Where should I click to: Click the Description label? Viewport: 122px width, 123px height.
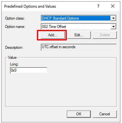click(x=14, y=48)
